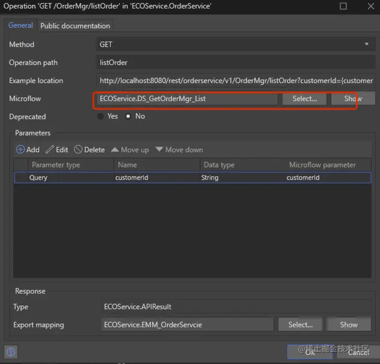Click the Microflow name field

[x=187, y=99]
